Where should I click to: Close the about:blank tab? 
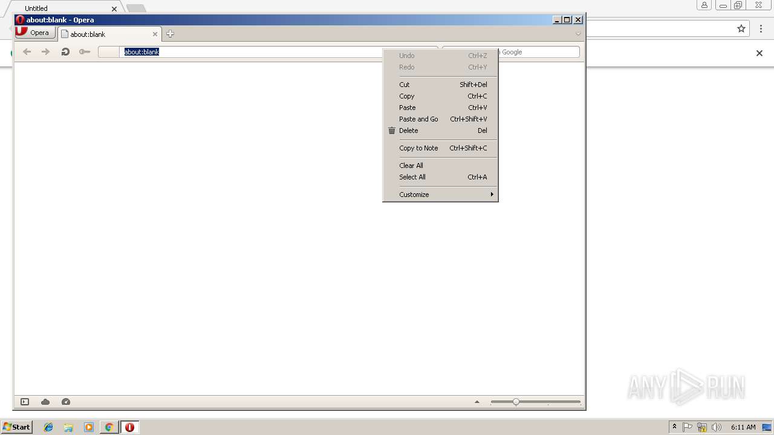point(155,34)
